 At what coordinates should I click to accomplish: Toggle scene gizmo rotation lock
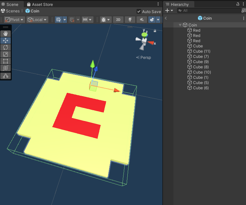point(155,31)
